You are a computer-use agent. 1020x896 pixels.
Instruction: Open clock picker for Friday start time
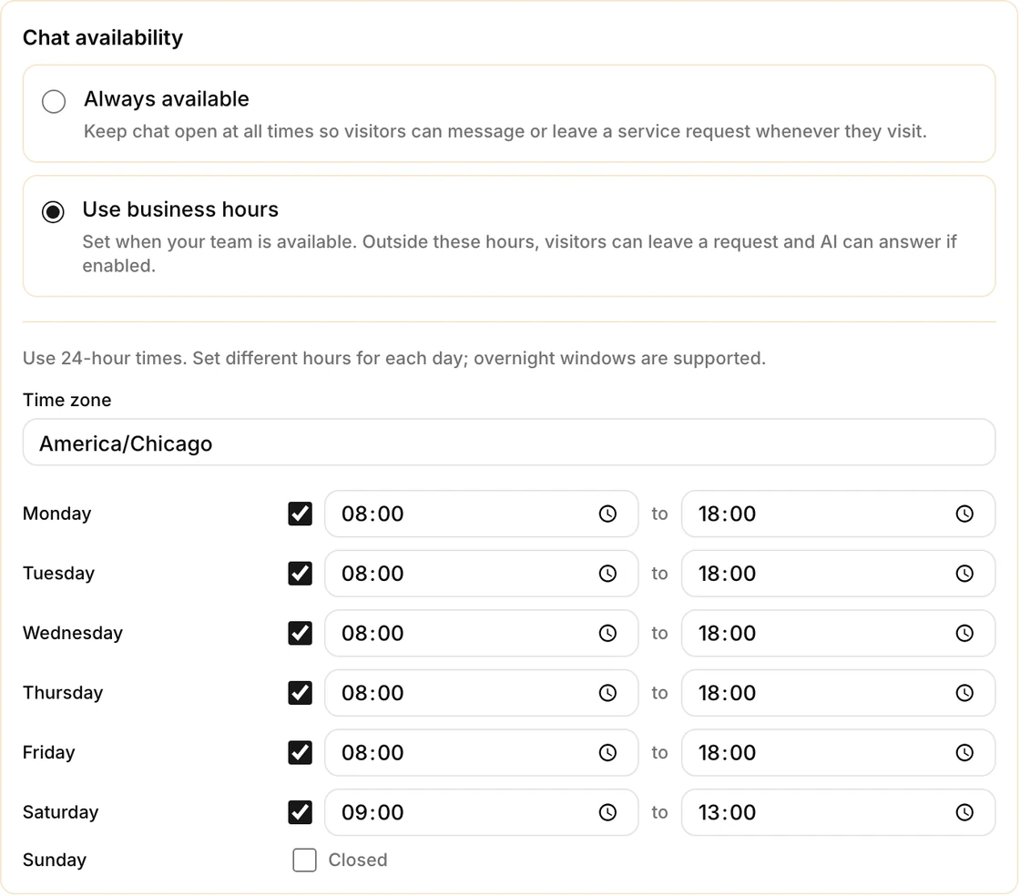(x=607, y=753)
